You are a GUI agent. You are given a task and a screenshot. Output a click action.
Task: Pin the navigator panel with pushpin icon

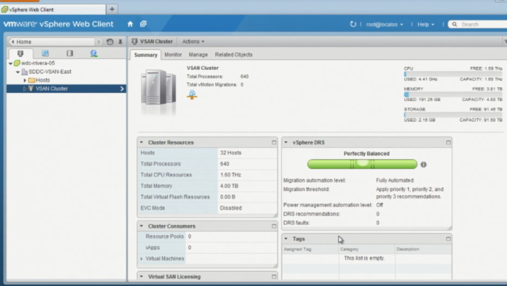[x=121, y=41]
